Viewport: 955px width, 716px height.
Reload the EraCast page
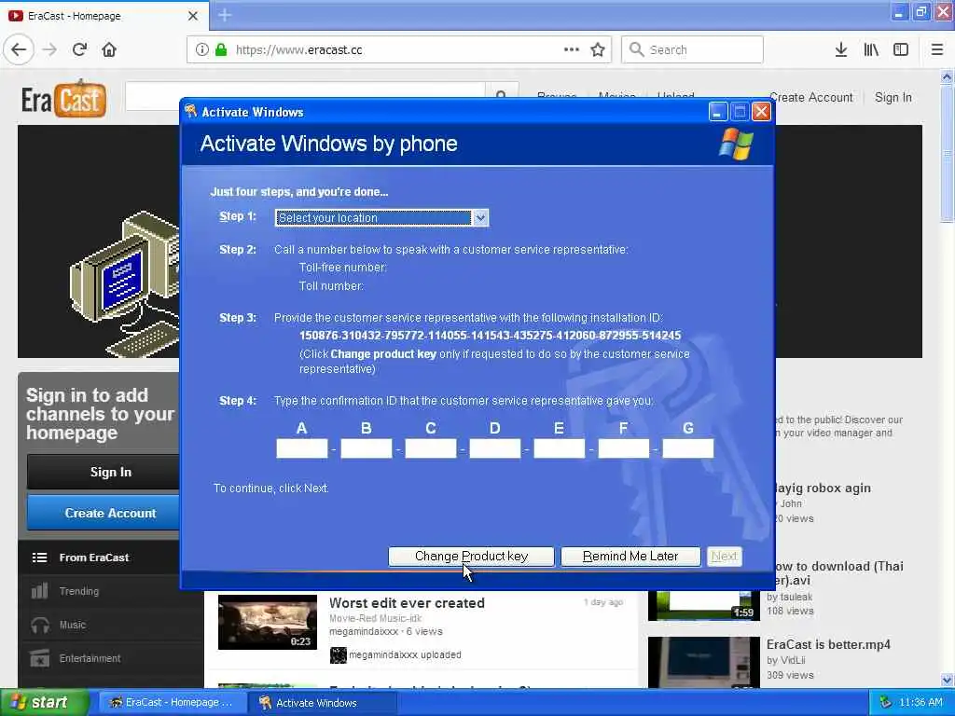tap(79, 50)
